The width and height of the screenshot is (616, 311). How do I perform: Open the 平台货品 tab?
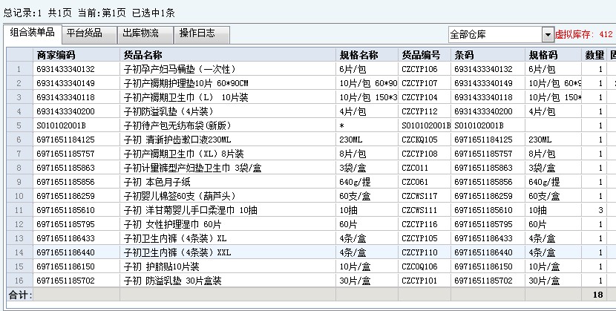point(89,35)
